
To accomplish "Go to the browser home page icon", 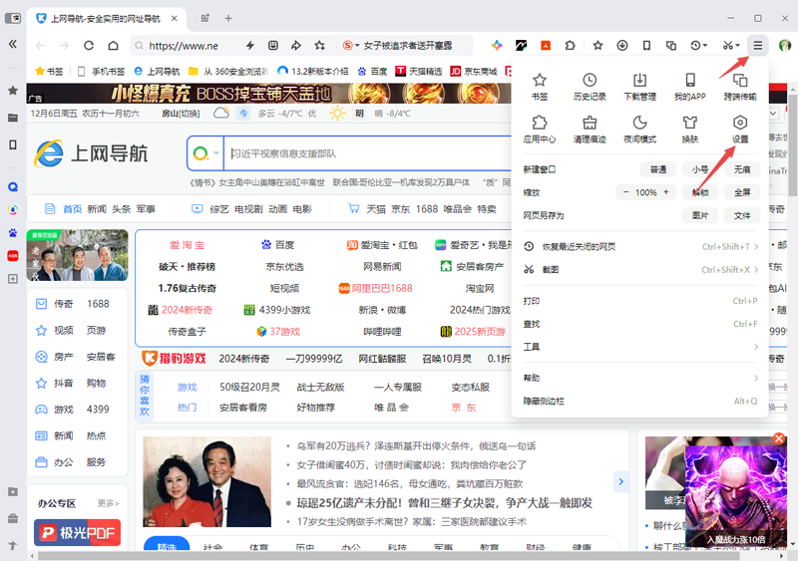I will tap(113, 46).
